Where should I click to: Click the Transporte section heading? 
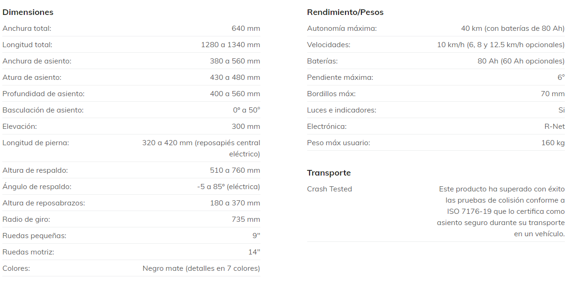pos(329,173)
